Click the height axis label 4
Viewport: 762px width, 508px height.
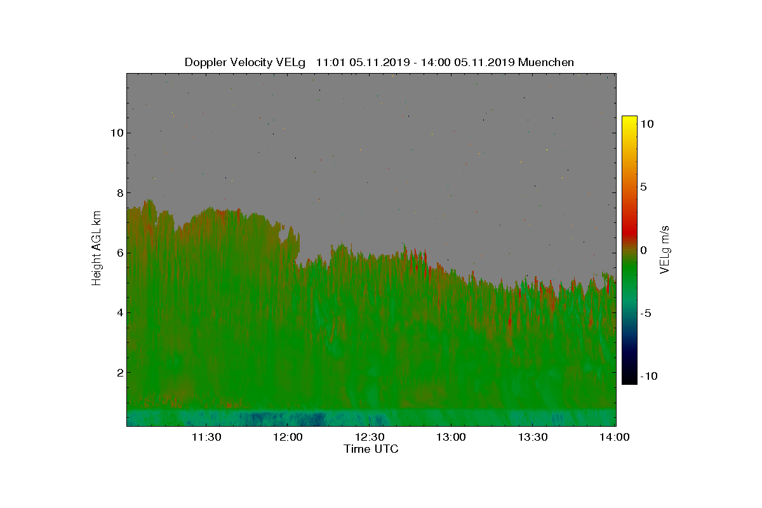coord(119,312)
